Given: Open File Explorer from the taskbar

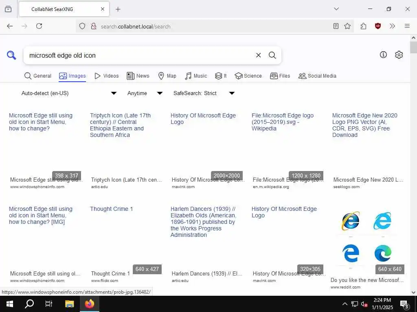Looking at the screenshot, I should coord(69,304).
